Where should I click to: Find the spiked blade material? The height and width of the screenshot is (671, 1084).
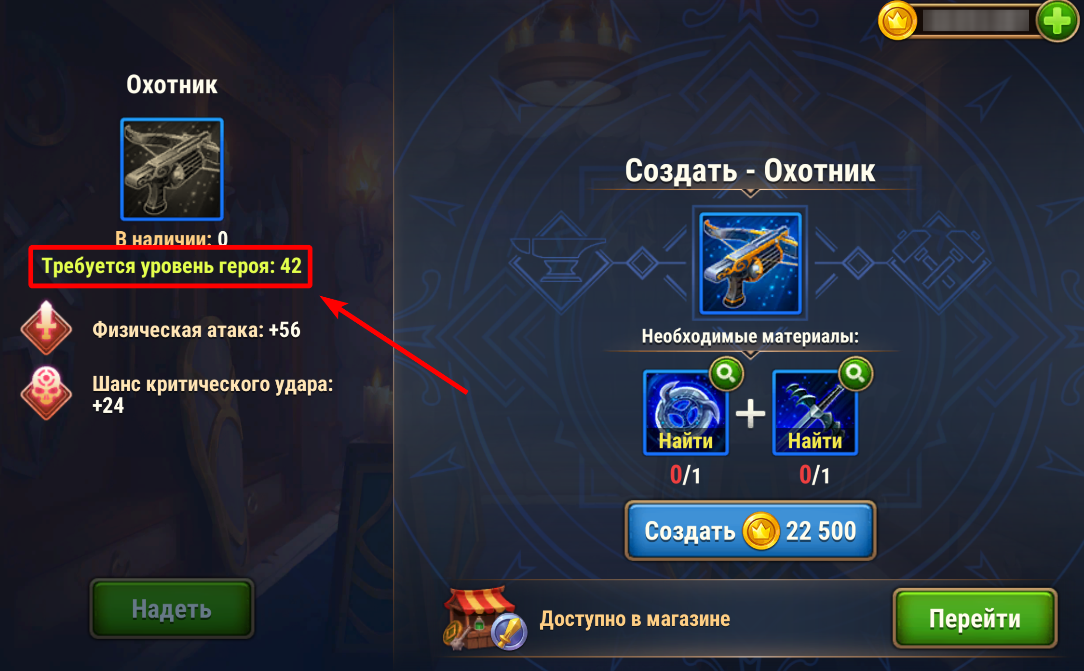point(814,412)
